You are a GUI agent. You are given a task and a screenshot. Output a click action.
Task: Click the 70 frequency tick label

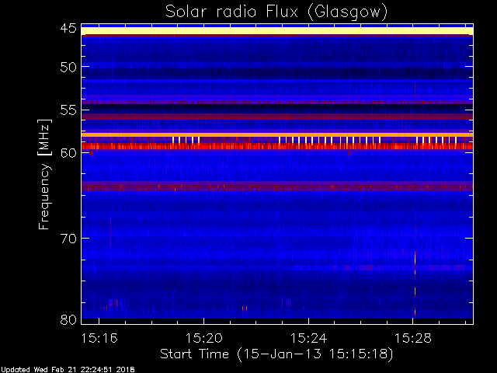coord(68,239)
